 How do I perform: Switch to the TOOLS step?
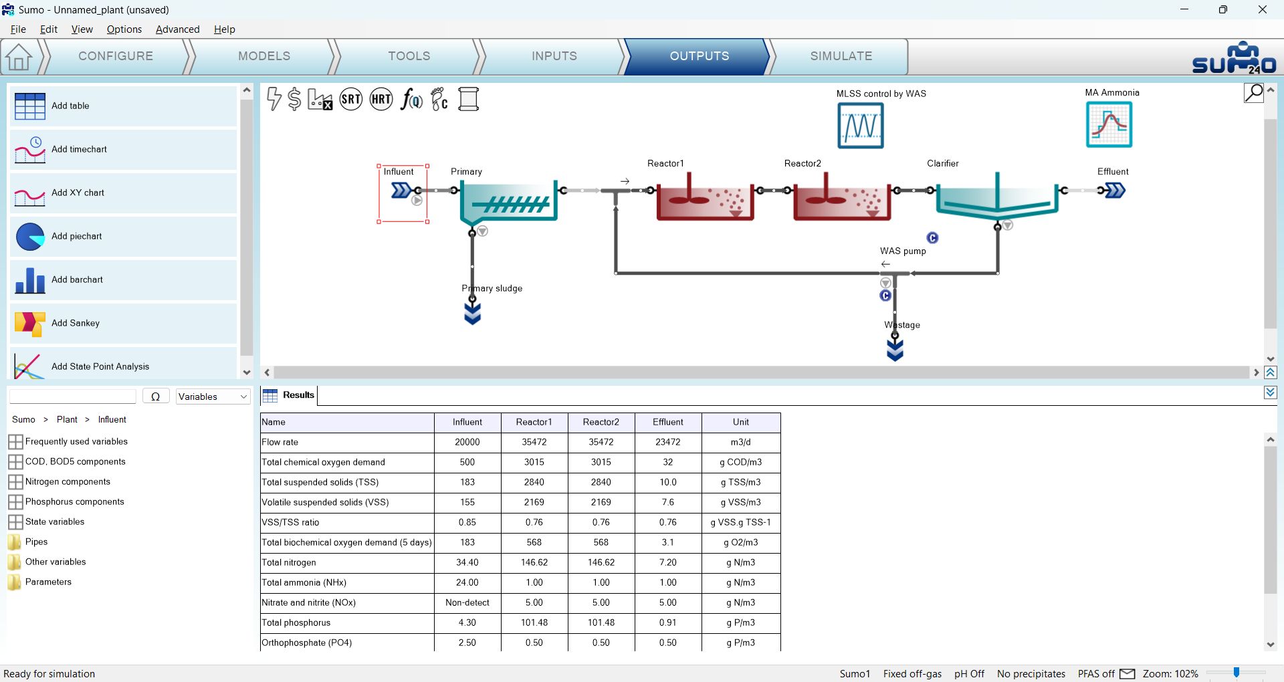(x=409, y=56)
